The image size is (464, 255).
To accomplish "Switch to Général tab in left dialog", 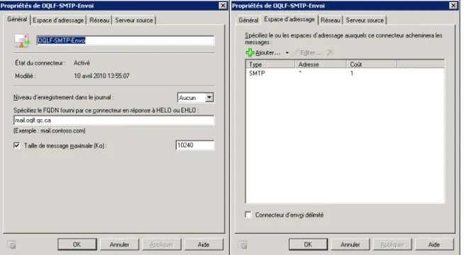I will coord(17,19).
